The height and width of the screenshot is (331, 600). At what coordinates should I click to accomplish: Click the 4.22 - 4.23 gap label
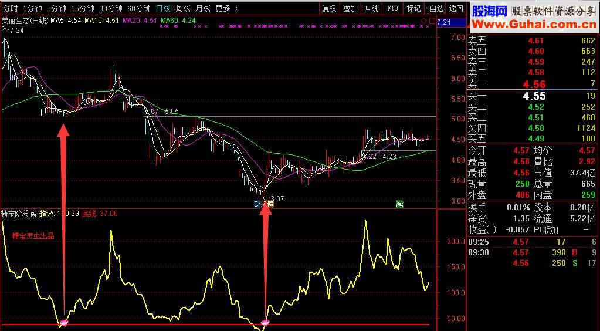coord(379,156)
